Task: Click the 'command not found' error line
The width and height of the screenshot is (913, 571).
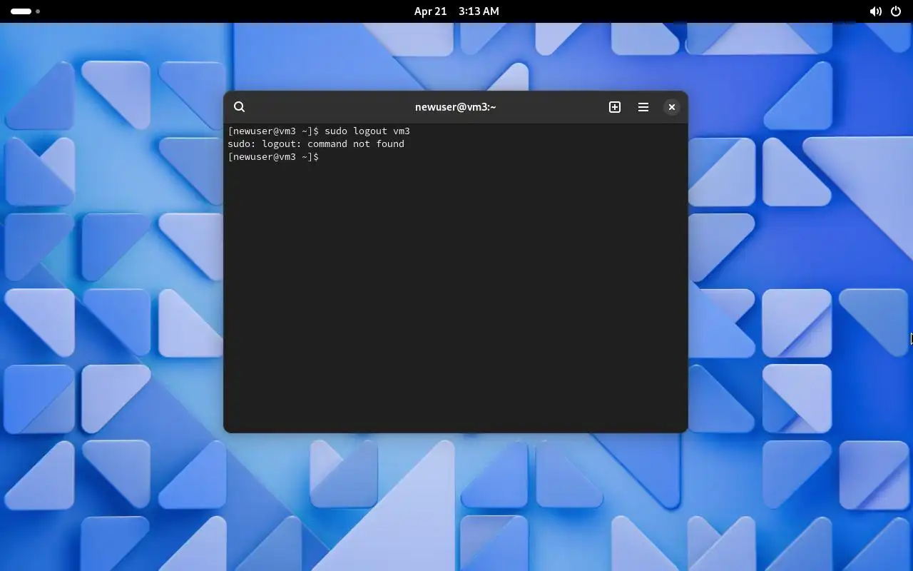Action: click(316, 144)
